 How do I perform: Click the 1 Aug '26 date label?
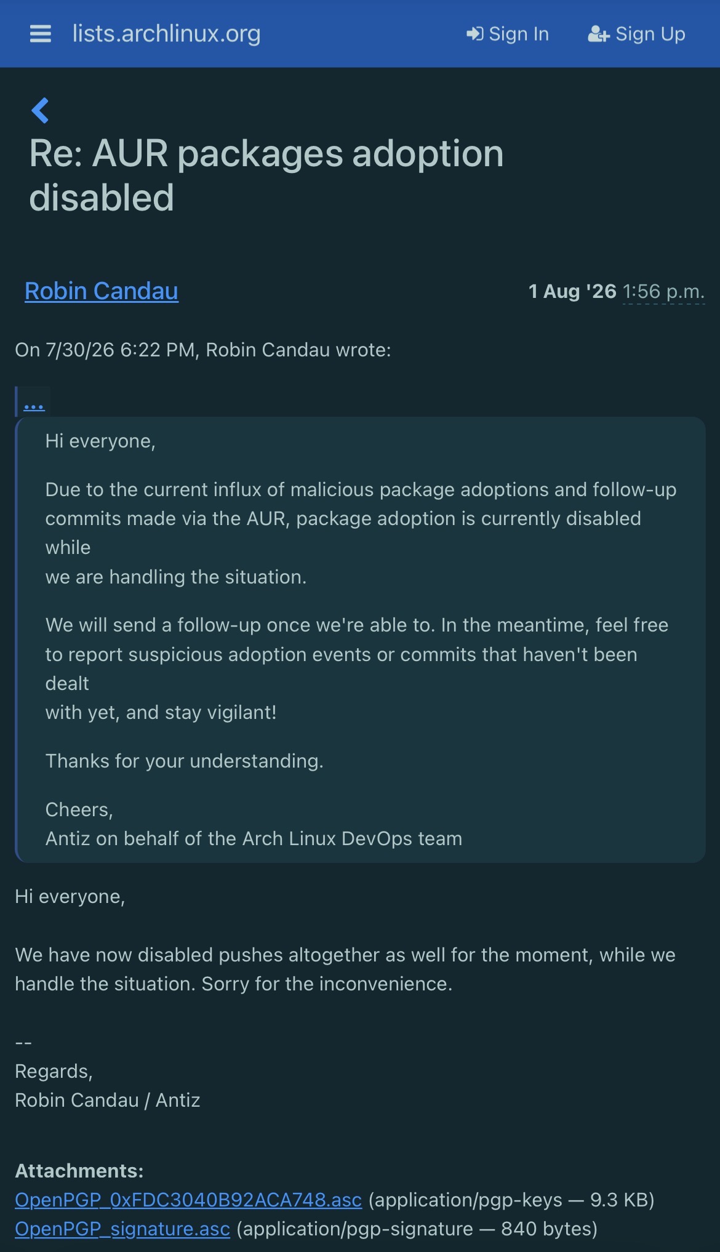pos(572,291)
